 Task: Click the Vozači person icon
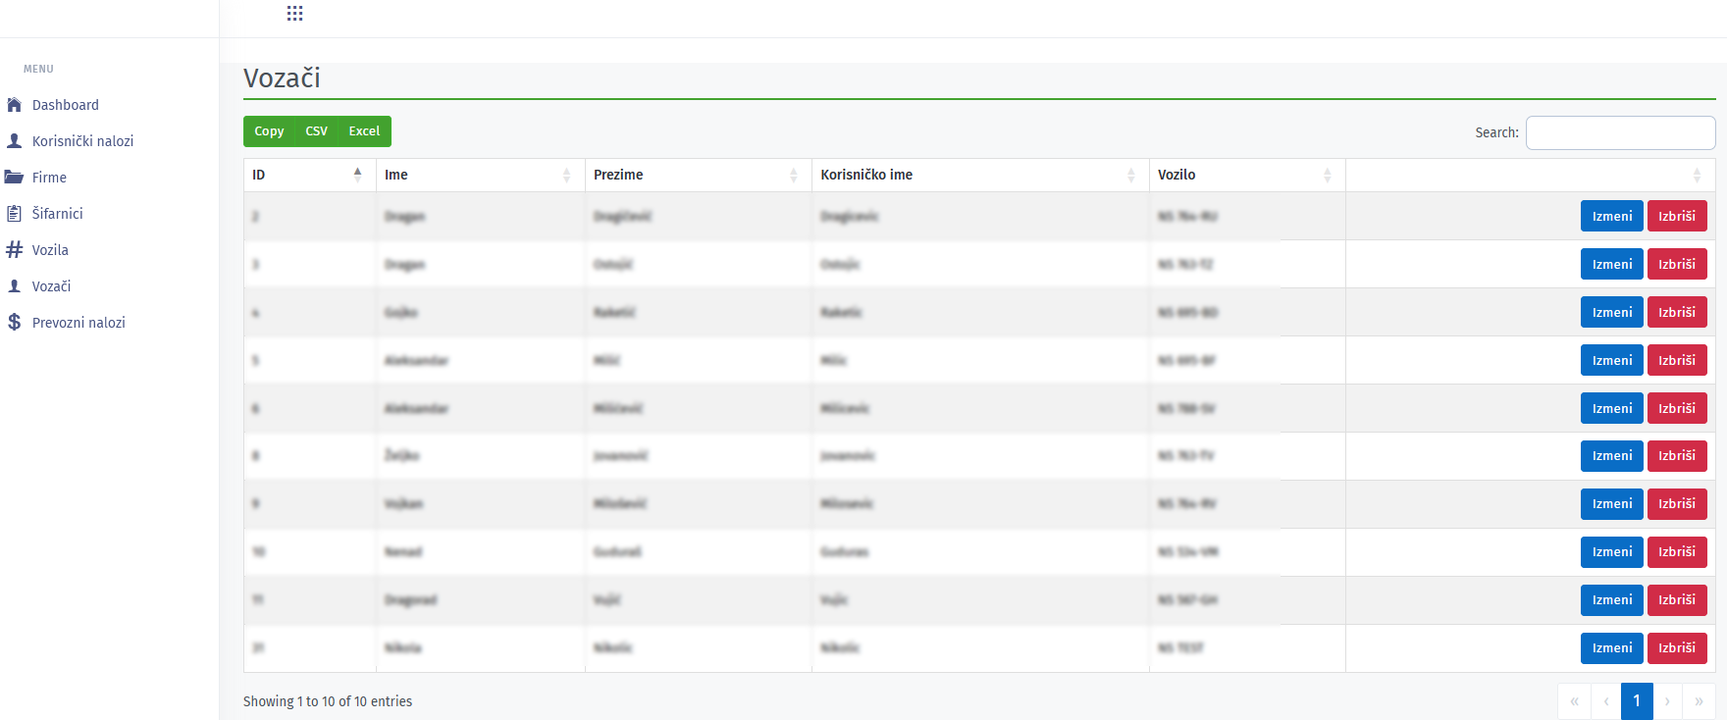click(x=15, y=286)
